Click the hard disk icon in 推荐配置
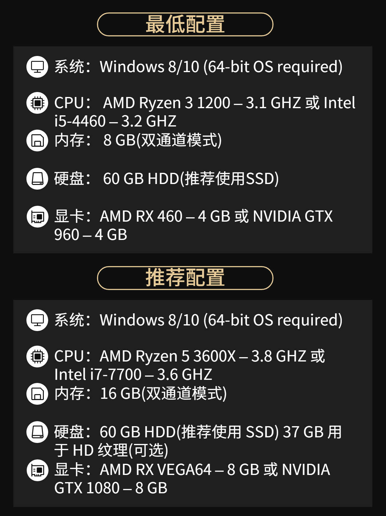Image resolution: width=386 pixels, height=516 pixels. 37,432
